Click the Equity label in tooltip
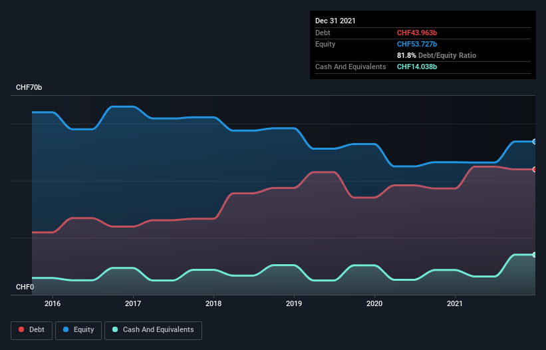This screenshot has height=350, width=546. point(325,44)
